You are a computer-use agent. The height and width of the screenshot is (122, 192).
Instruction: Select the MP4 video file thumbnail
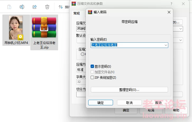click(16, 28)
